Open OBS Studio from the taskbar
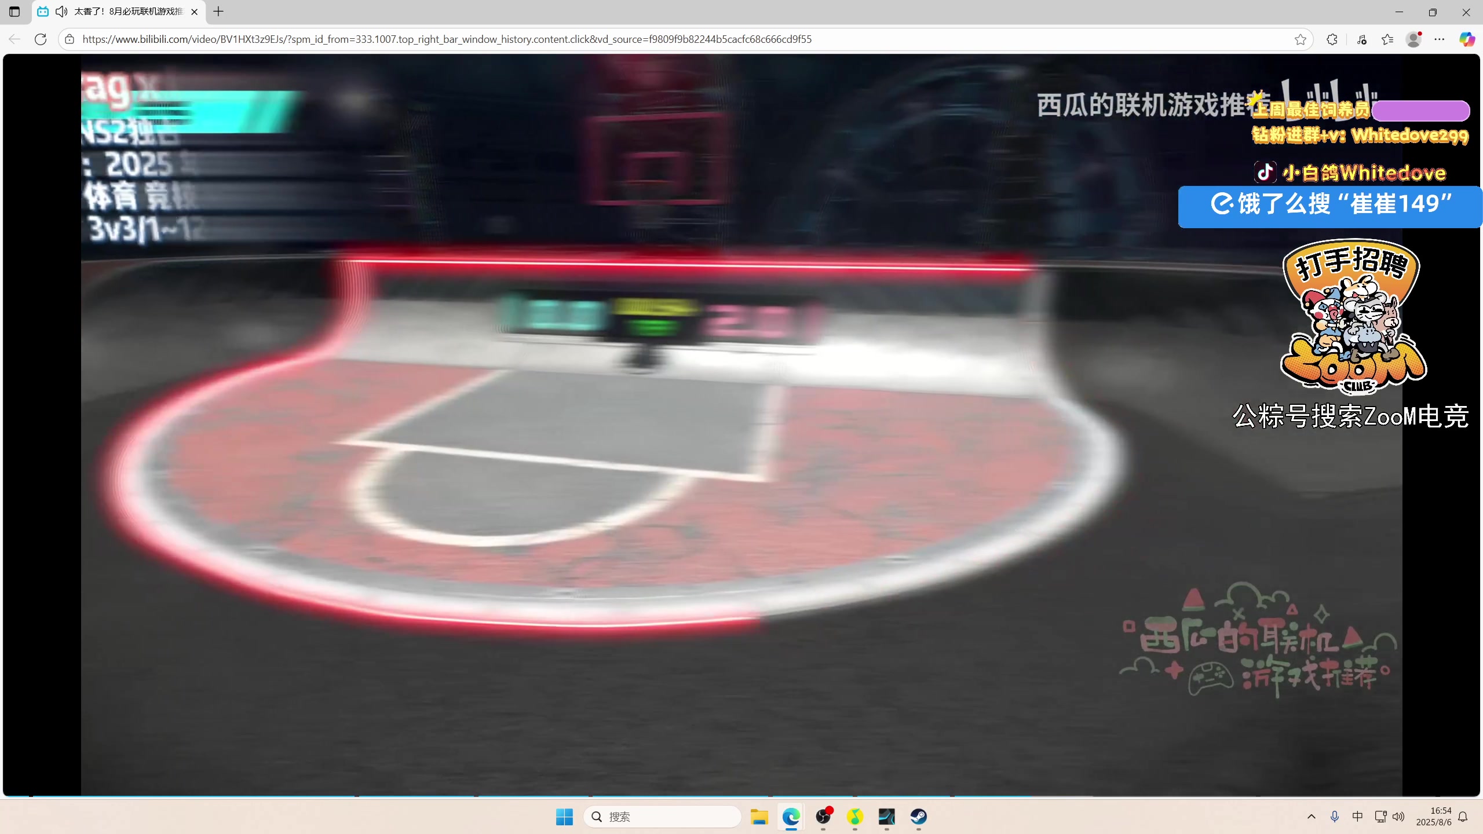The height and width of the screenshot is (834, 1483). point(823,817)
